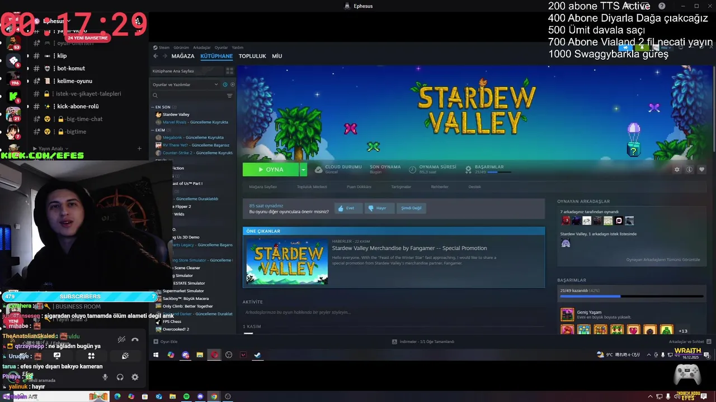Select FPS Chess in library list
The image size is (716, 402).
(x=168, y=322)
